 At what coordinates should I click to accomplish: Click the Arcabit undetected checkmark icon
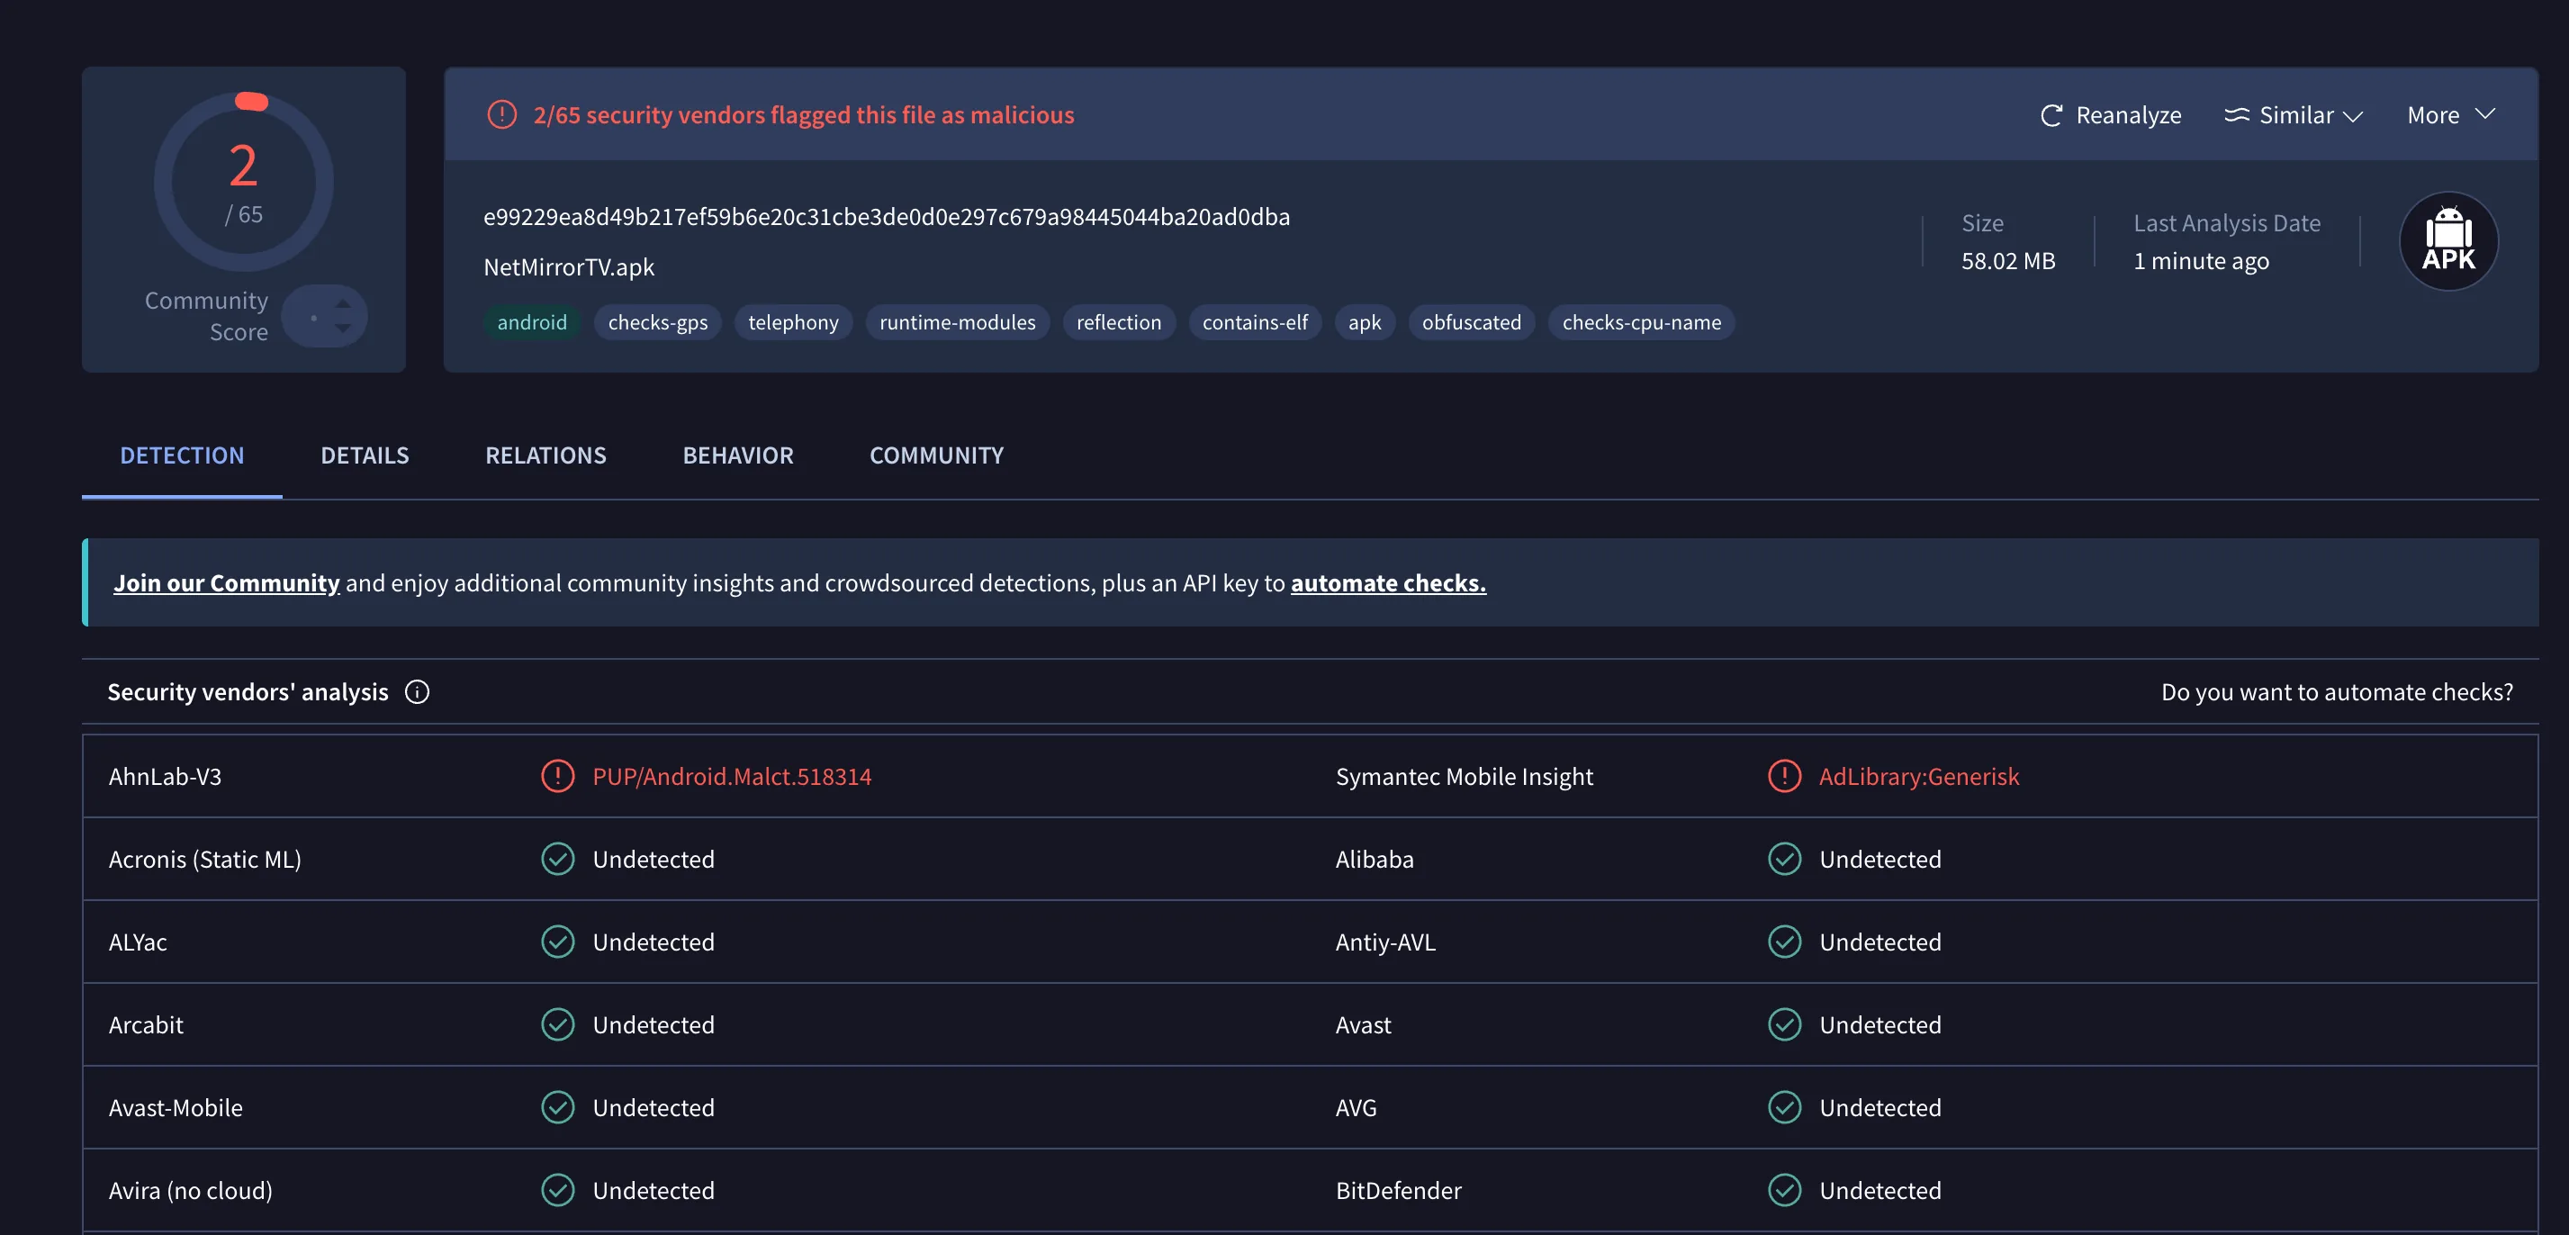point(557,1023)
